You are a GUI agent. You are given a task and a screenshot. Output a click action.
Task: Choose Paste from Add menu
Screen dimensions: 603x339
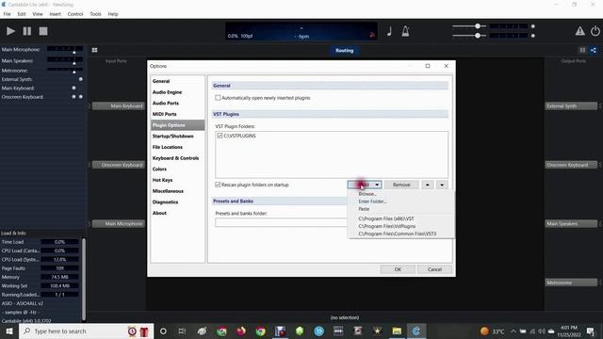click(364, 209)
